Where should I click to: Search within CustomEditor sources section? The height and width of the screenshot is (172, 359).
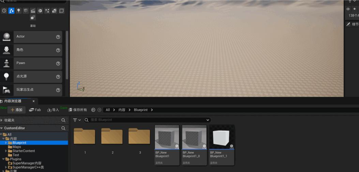pos(63,128)
